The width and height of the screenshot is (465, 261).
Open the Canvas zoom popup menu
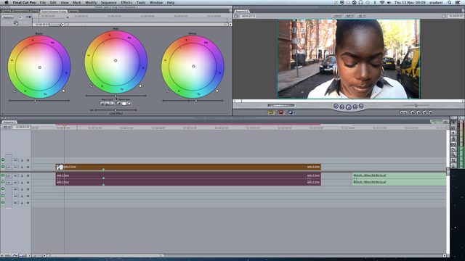point(337,16)
